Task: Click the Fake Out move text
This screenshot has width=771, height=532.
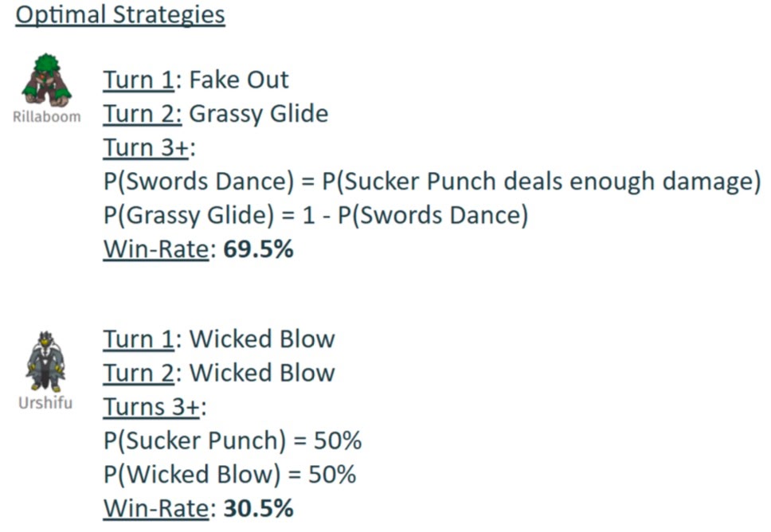Action: (x=239, y=80)
